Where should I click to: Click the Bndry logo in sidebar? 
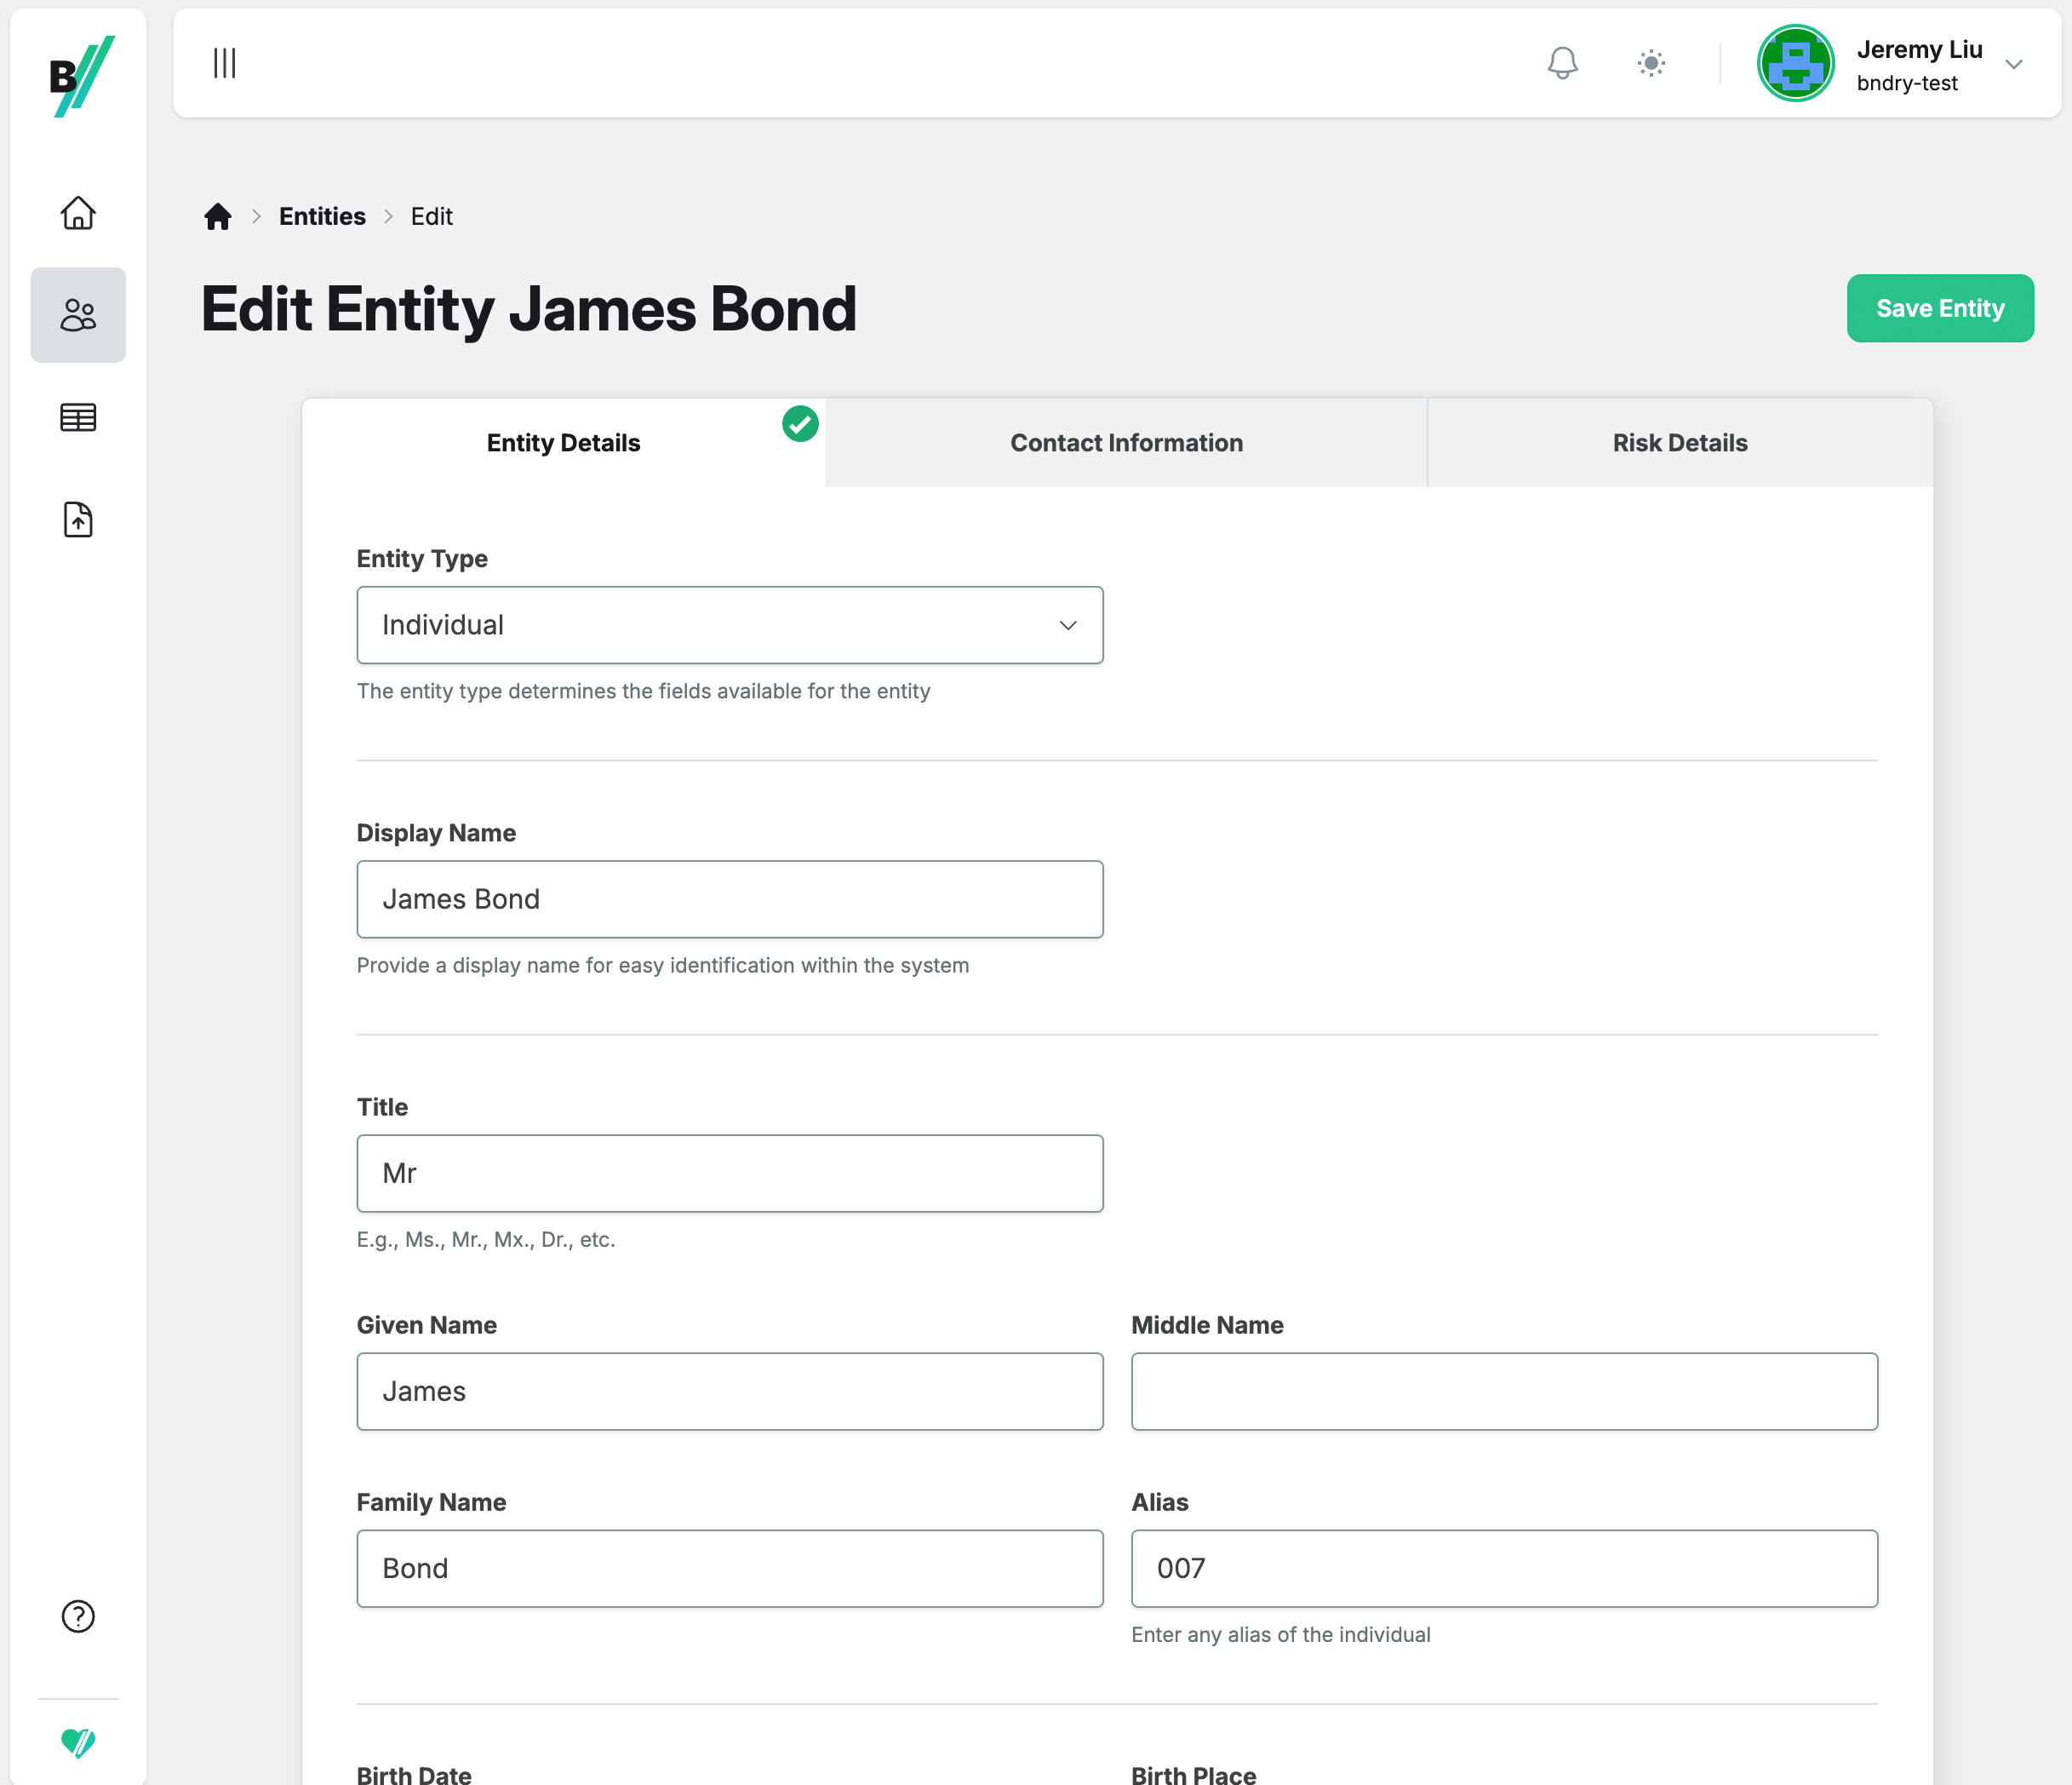point(81,76)
